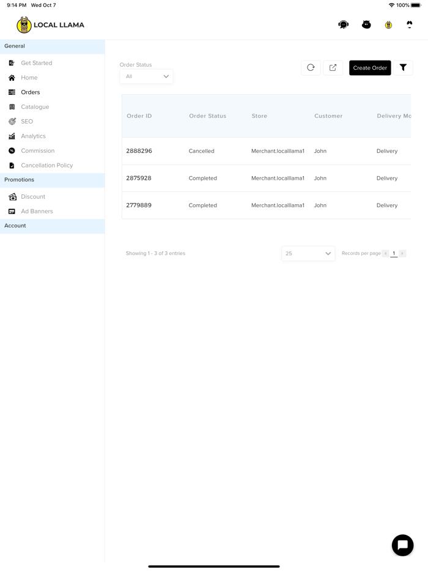The width and height of the screenshot is (428, 571).
Task: Navigate to Home in sidebar
Action: coord(29,78)
